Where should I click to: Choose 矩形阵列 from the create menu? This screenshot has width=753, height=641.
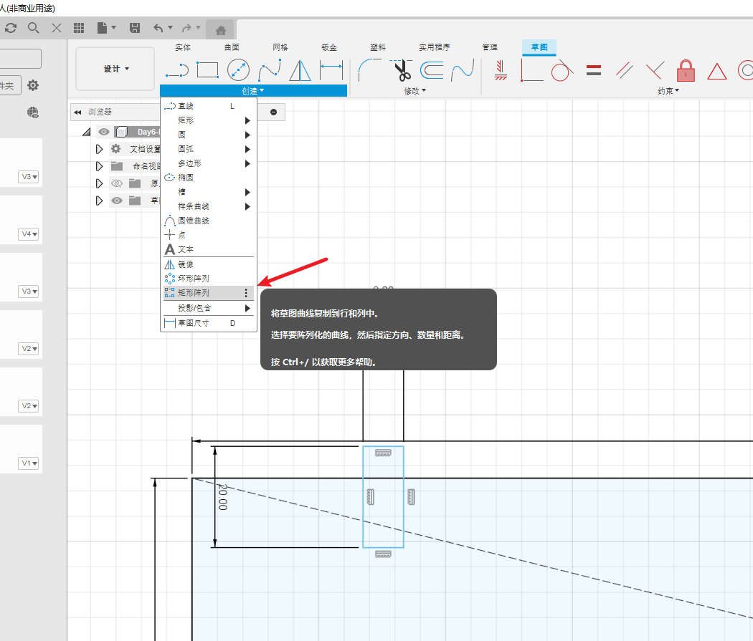(194, 293)
